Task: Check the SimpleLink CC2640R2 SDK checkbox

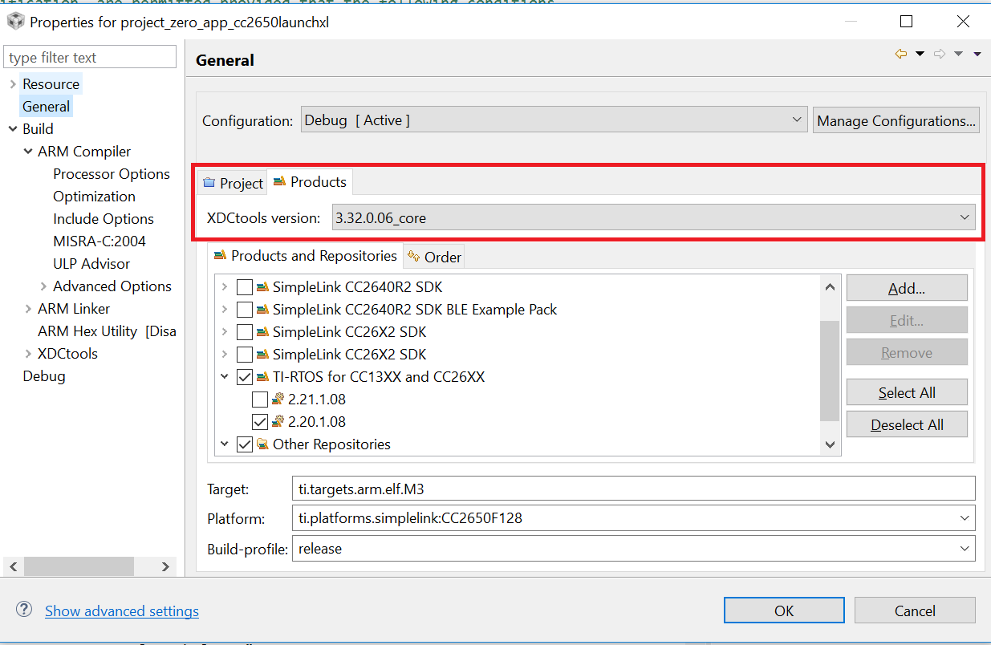Action: 245,286
